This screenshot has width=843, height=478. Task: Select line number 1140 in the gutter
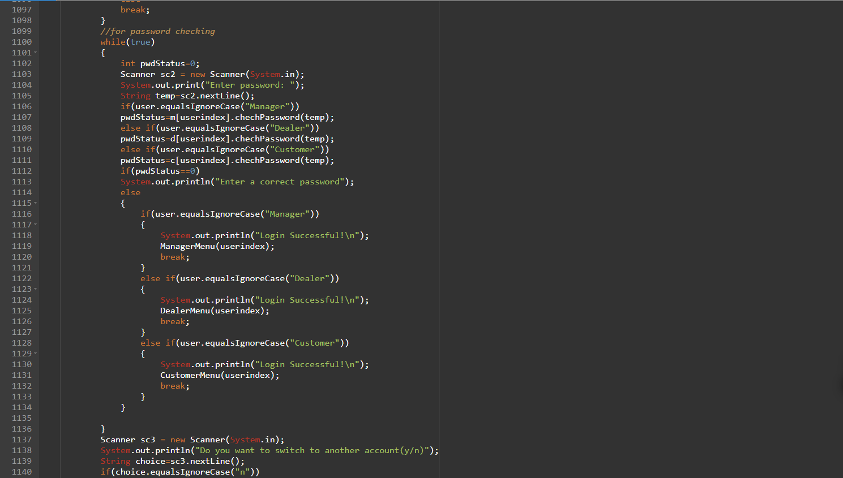coord(22,472)
